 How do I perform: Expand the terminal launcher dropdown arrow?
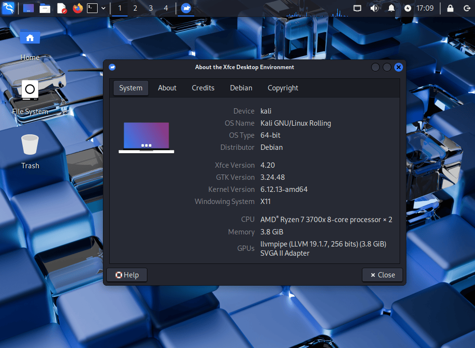point(103,8)
